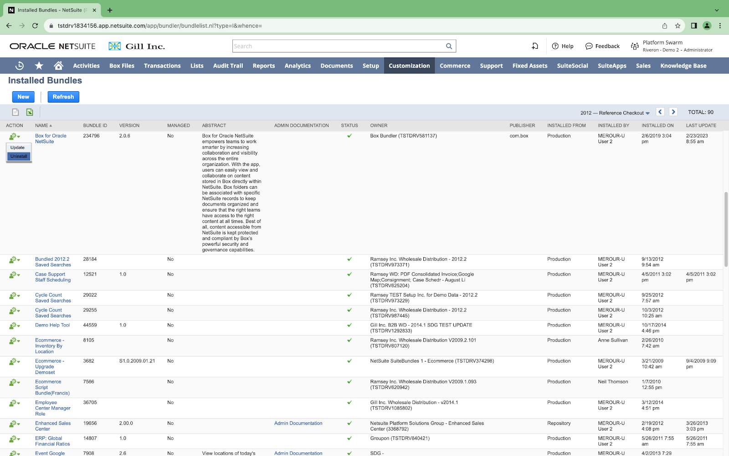Open the Shortcuts star icon
This screenshot has width=729, height=456.
(x=39, y=66)
